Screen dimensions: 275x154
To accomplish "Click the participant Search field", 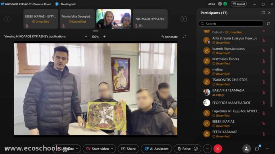I will (x=231, y=24).
